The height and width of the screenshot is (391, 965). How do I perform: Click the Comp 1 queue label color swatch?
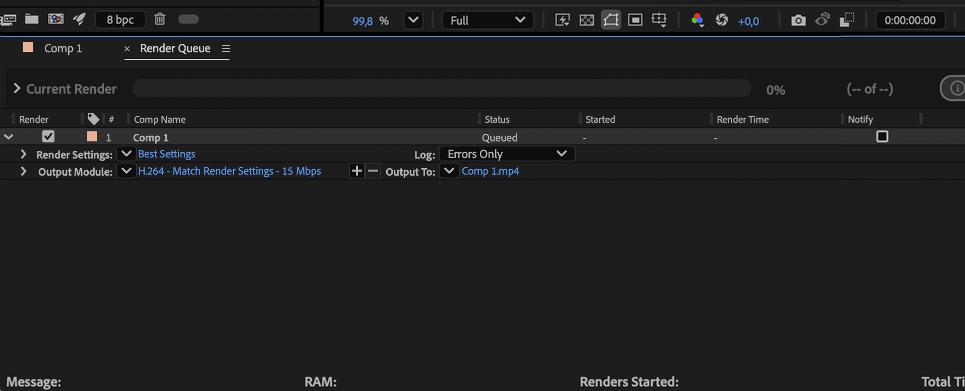click(92, 136)
